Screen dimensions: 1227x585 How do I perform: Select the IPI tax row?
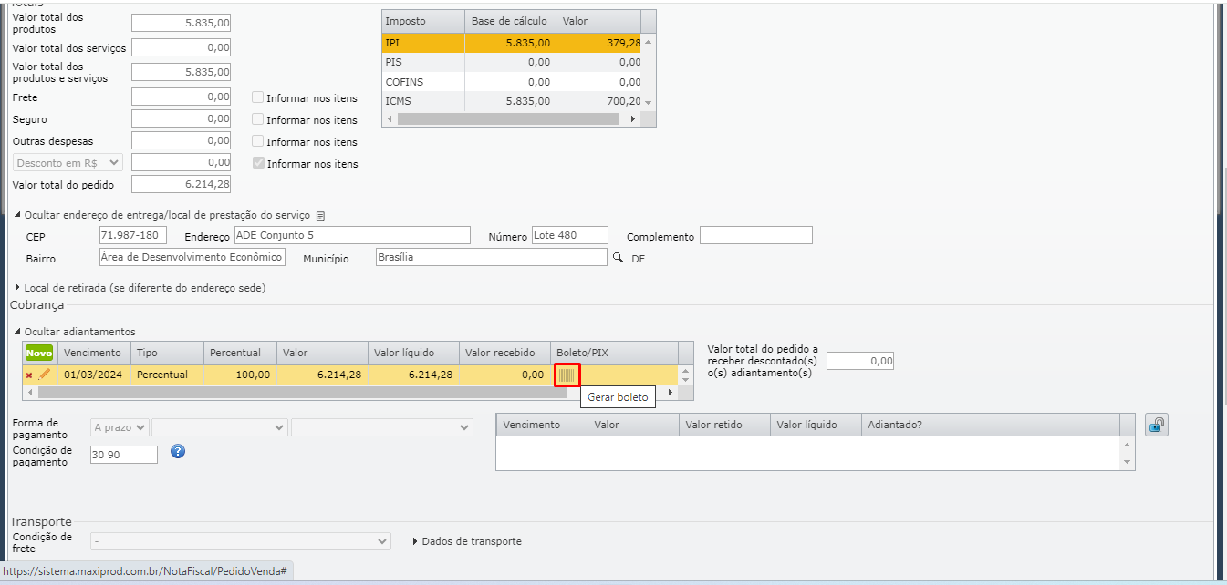(511, 43)
